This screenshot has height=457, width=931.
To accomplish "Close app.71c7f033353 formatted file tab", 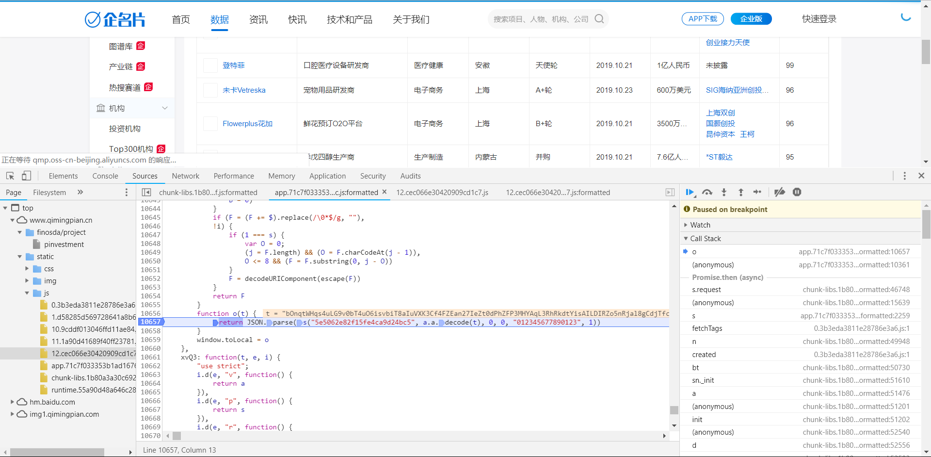I will point(384,192).
